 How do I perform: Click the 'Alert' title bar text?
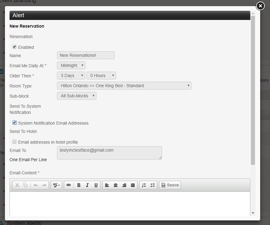pyautogui.click(x=18, y=15)
